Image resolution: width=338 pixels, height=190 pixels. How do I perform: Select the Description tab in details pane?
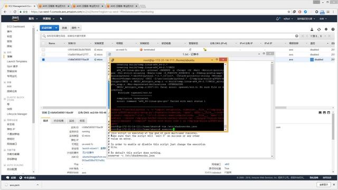point(45,121)
